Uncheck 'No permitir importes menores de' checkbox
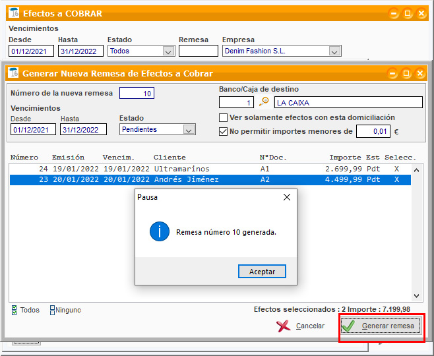Viewport: 434px width, 356px height. tap(223, 131)
